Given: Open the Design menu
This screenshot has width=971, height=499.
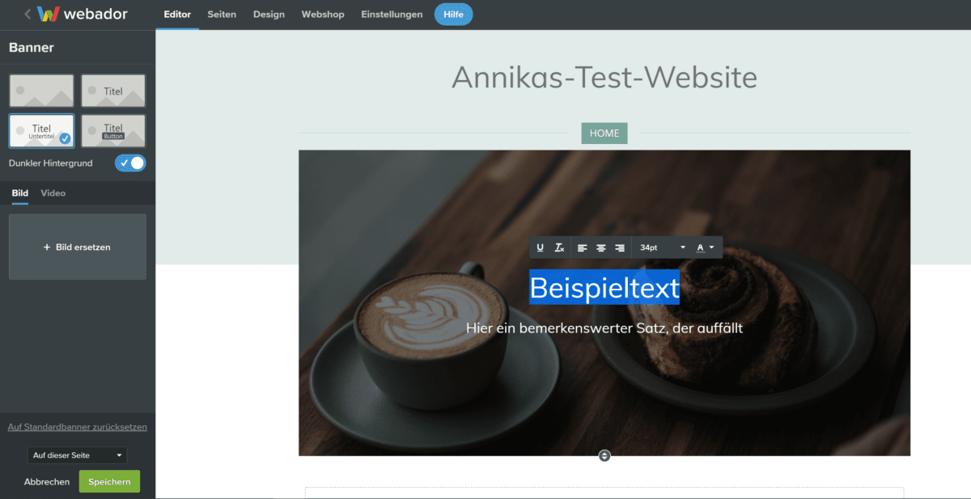Looking at the screenshot, I should (269, 15).
